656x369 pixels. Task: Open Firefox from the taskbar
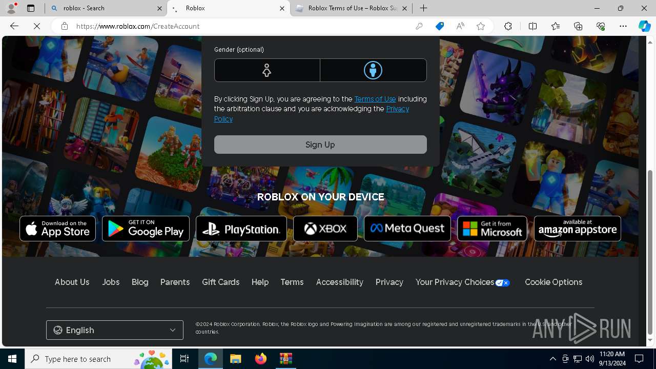tap(261, 359)
